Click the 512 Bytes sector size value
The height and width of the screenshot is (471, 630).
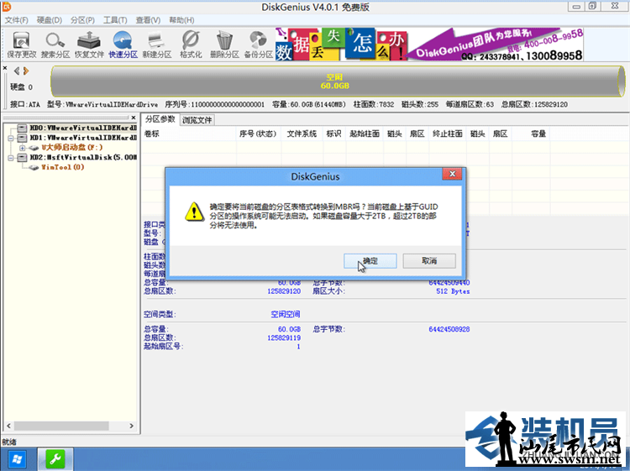click(453, 291)
